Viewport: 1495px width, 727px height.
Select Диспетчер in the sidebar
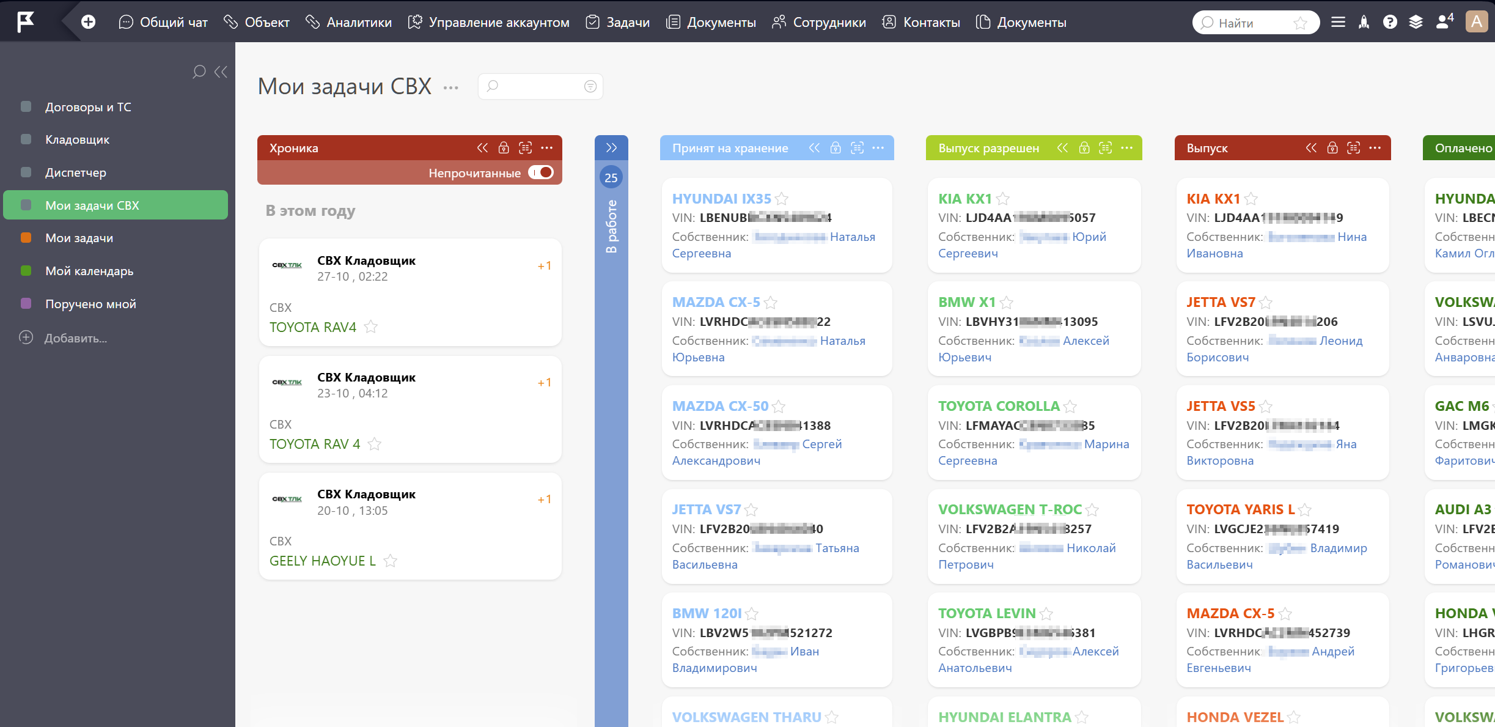pos(76,172)
